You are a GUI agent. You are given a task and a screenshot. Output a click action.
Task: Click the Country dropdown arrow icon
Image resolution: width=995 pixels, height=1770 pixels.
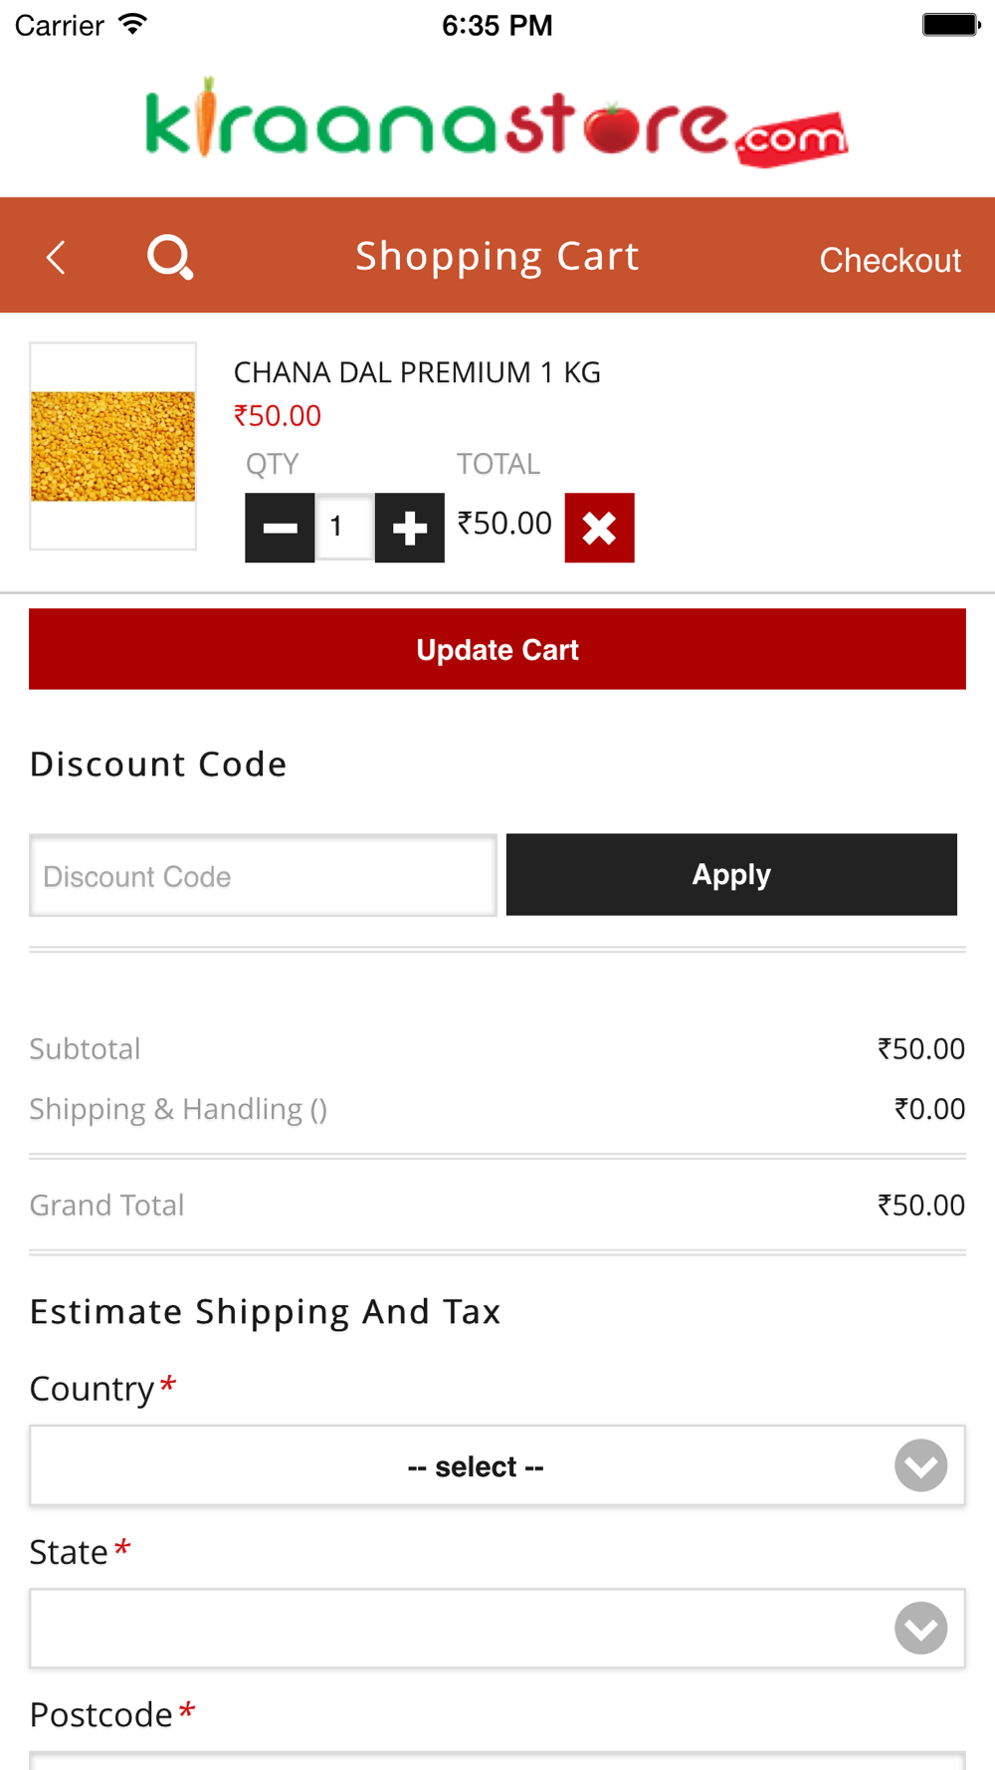tap(920, 1465)
